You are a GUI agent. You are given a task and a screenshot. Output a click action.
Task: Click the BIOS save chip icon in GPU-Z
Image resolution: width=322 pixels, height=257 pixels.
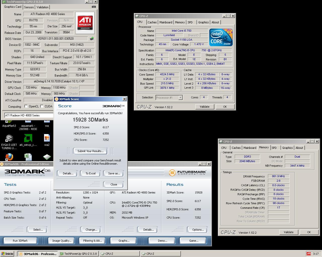pyautogui.click(x=92, y=39)
